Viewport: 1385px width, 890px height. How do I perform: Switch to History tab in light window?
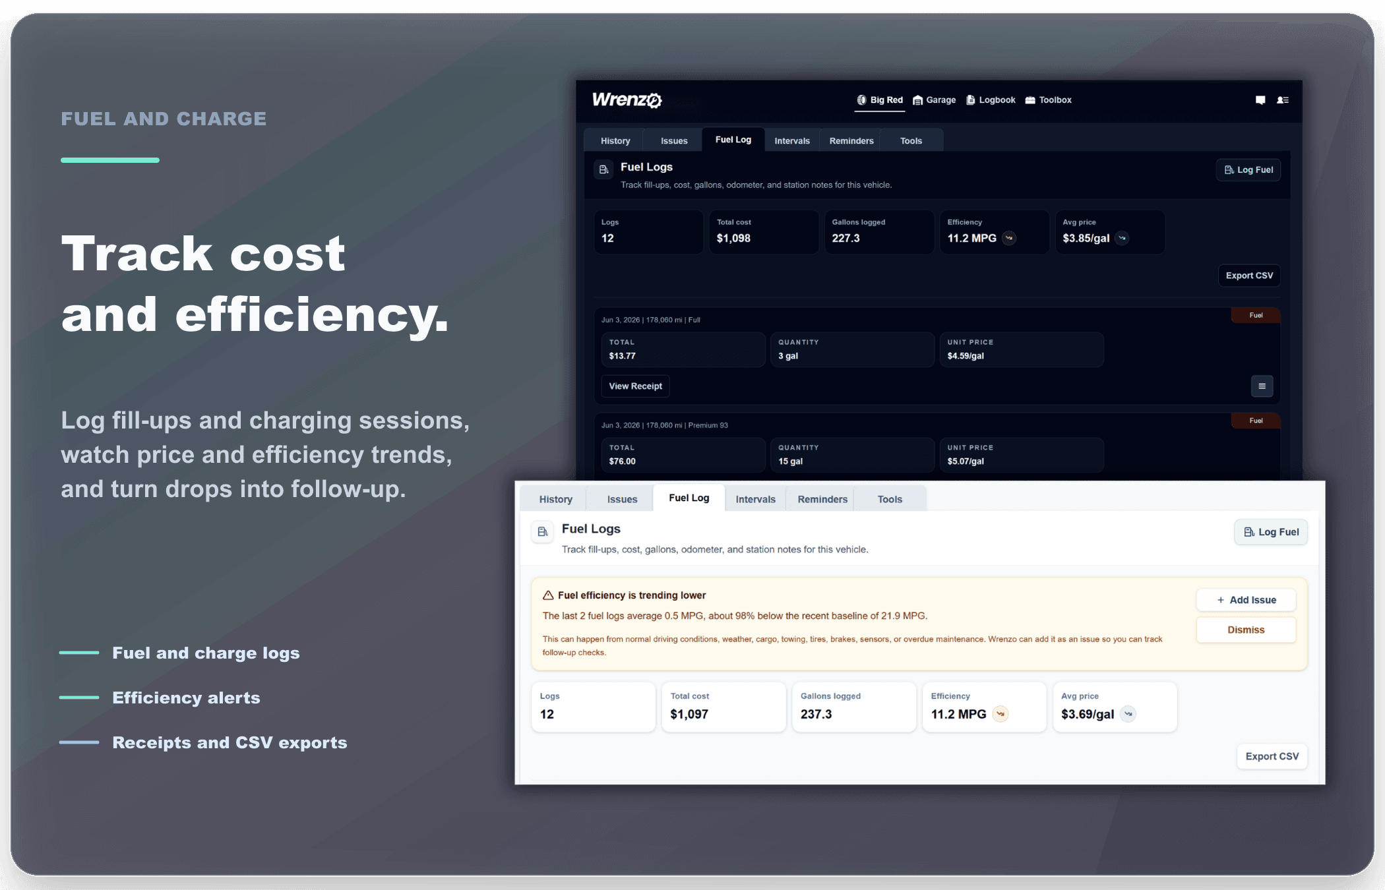[x=555, y=499]
